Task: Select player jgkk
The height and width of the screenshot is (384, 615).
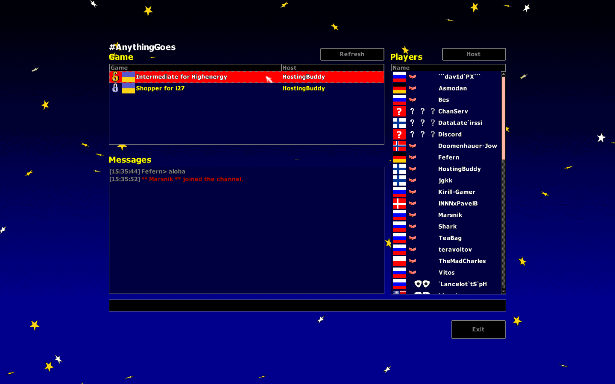Action: [x=445, y=180]
